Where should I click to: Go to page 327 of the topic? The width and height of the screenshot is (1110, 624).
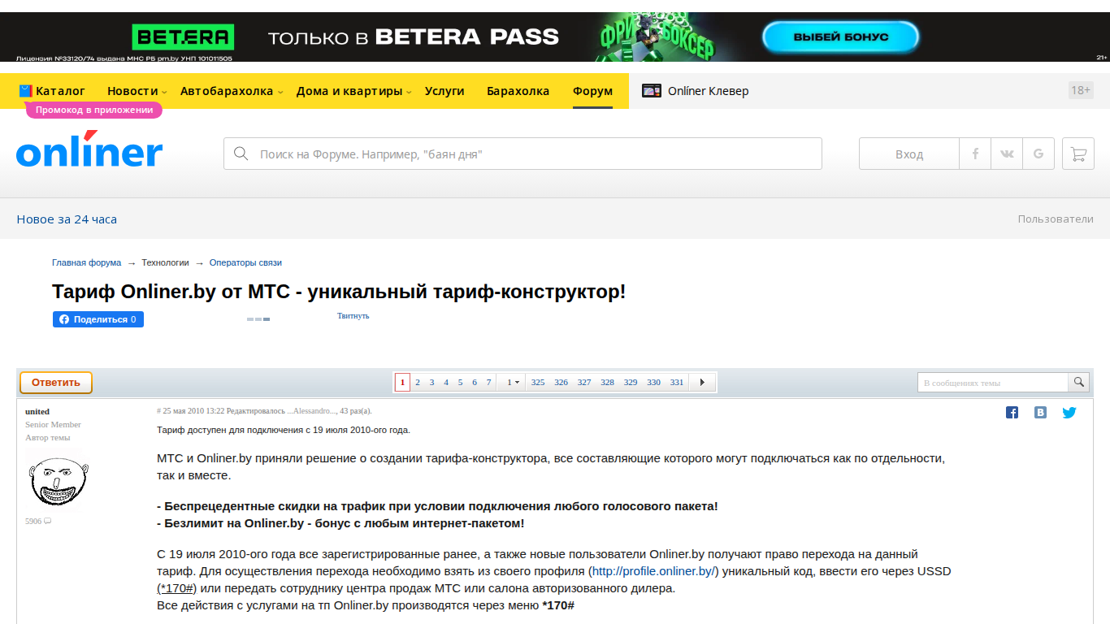(x=584, y=382)
